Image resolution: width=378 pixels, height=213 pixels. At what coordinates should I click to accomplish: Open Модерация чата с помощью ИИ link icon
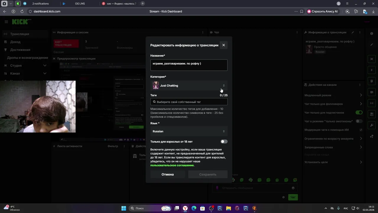point(361,130)
